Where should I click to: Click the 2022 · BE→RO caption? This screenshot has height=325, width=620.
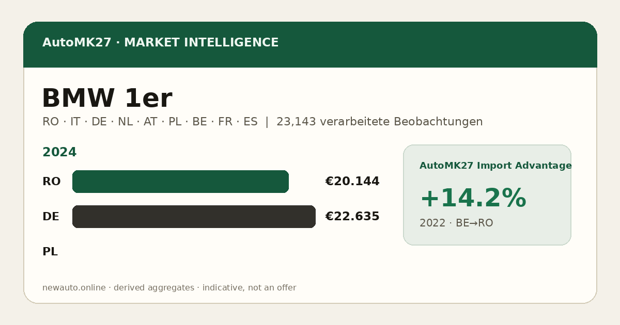click(x=456, y=223)
